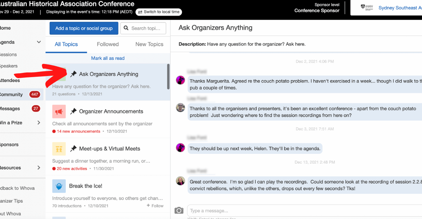The width and height of the screenshot is (422, 219).
Task: Open the New Topics tab
Action: 149,44
